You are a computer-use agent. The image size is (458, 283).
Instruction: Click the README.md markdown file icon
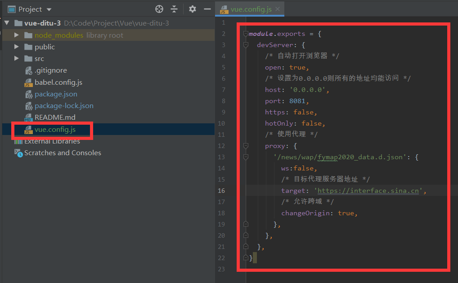28,118
